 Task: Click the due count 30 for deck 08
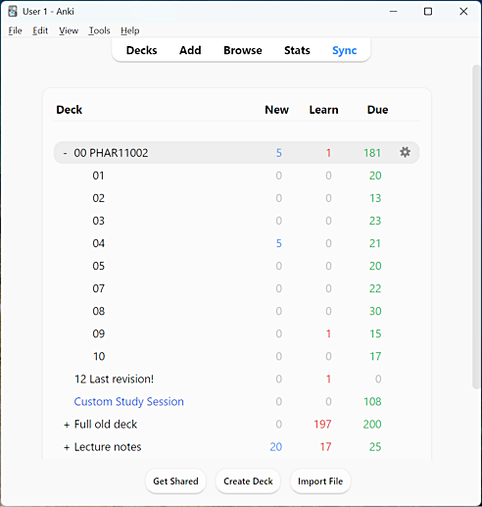pos(375,311)
